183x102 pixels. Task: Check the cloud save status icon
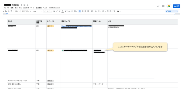click(x=27, y=5)
